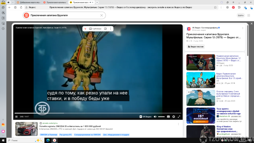Open address bar three-dots menu
254x143 pixels.
[x=221, y=7]
